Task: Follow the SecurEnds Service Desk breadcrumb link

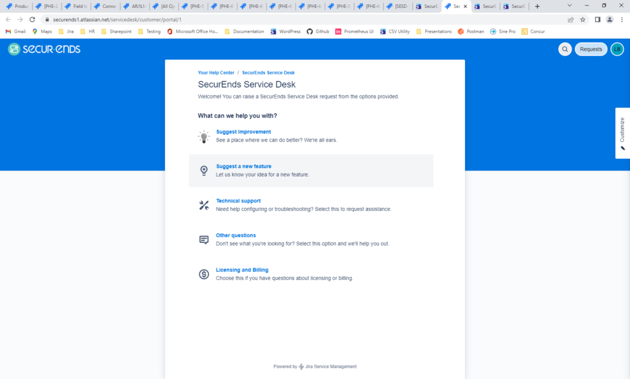Action: [x=268, y=73]
